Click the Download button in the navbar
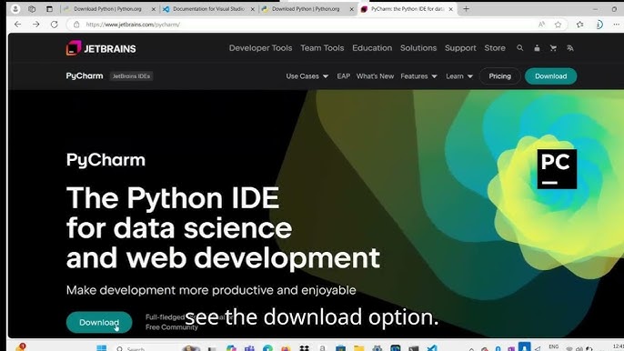Screen dimensions: 624x351 [551, 76]
